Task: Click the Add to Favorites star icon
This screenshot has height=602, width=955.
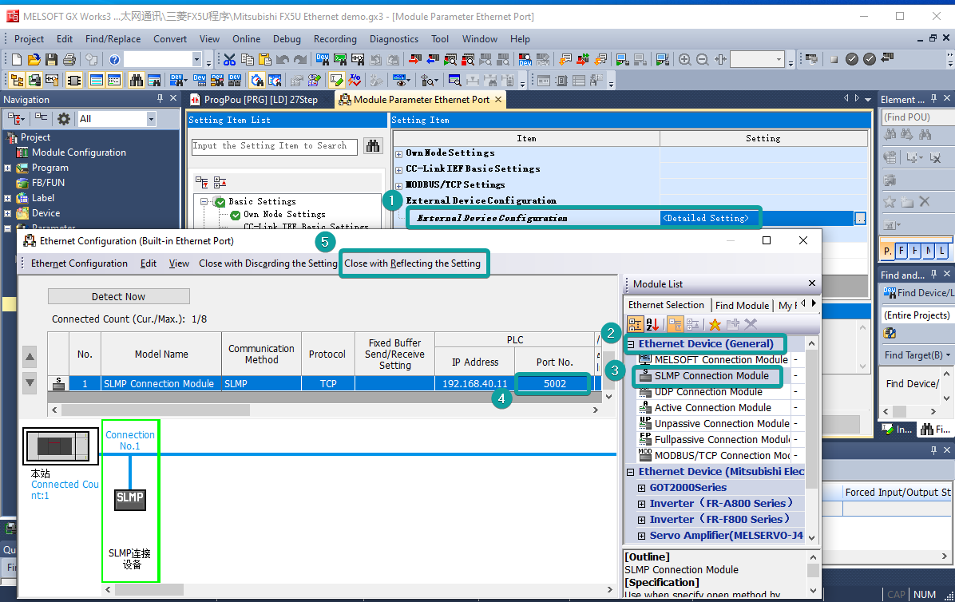Action: 715,324
